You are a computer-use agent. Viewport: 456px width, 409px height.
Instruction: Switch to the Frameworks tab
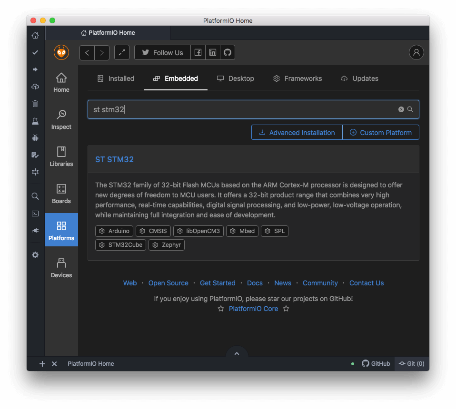[x=297, y=78]
